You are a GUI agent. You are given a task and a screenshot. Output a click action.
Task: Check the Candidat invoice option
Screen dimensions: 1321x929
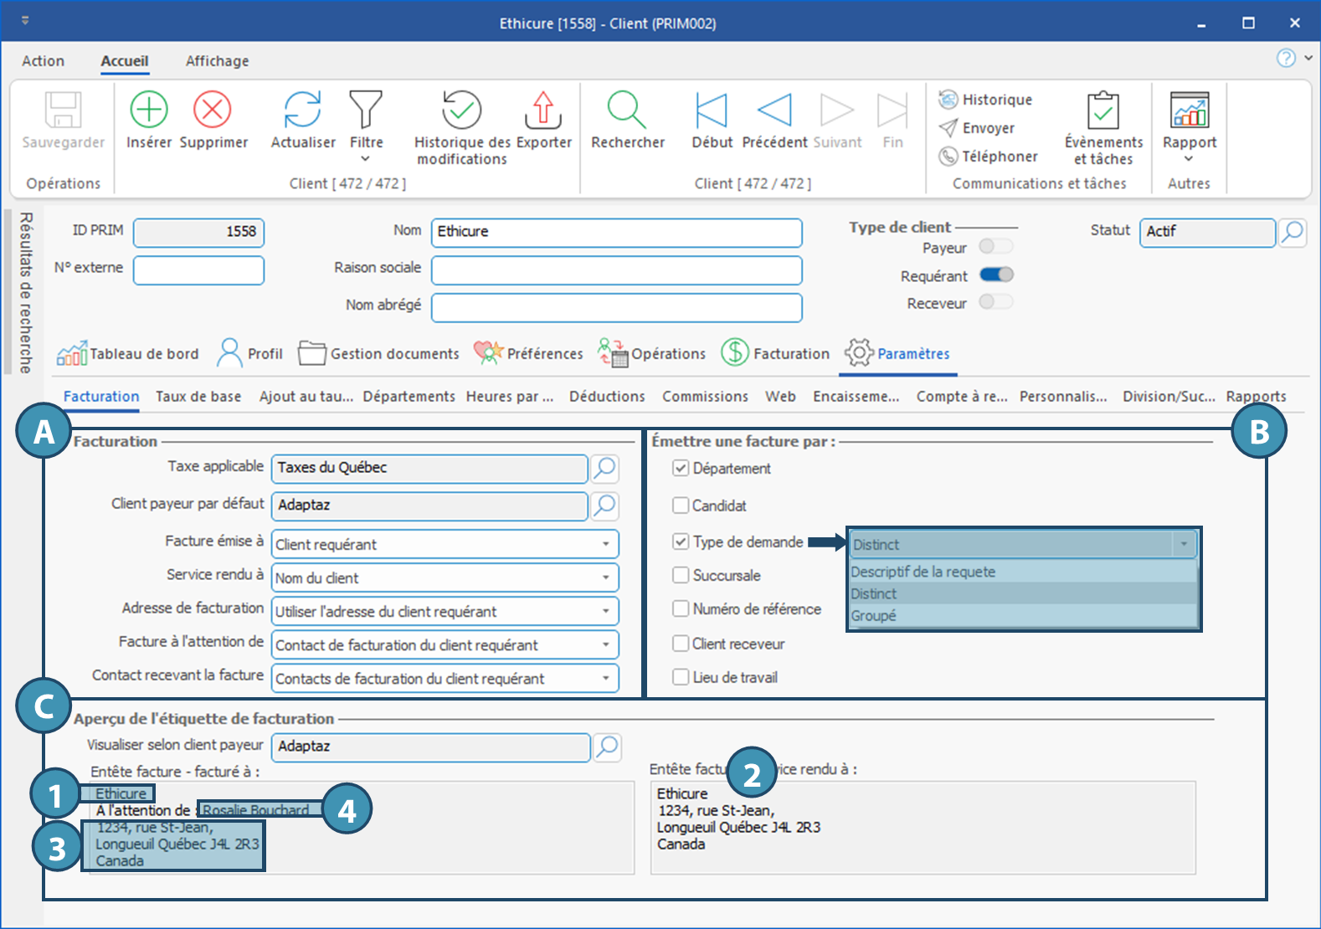pos(681,506)
